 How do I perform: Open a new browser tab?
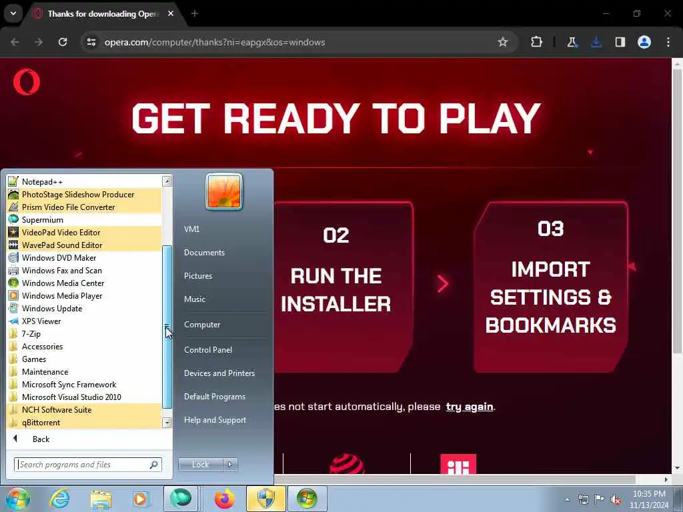(195, 13)
